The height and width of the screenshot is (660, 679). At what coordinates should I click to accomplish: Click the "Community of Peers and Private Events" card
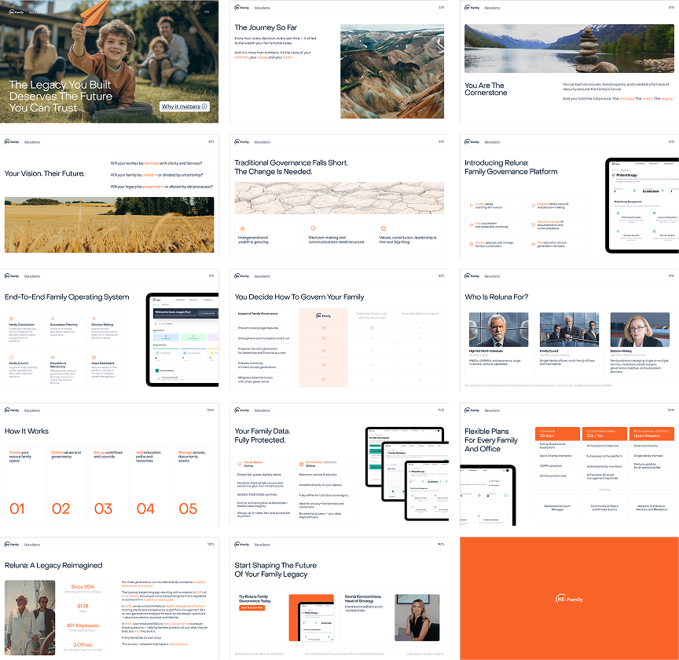tap(604, 508)
